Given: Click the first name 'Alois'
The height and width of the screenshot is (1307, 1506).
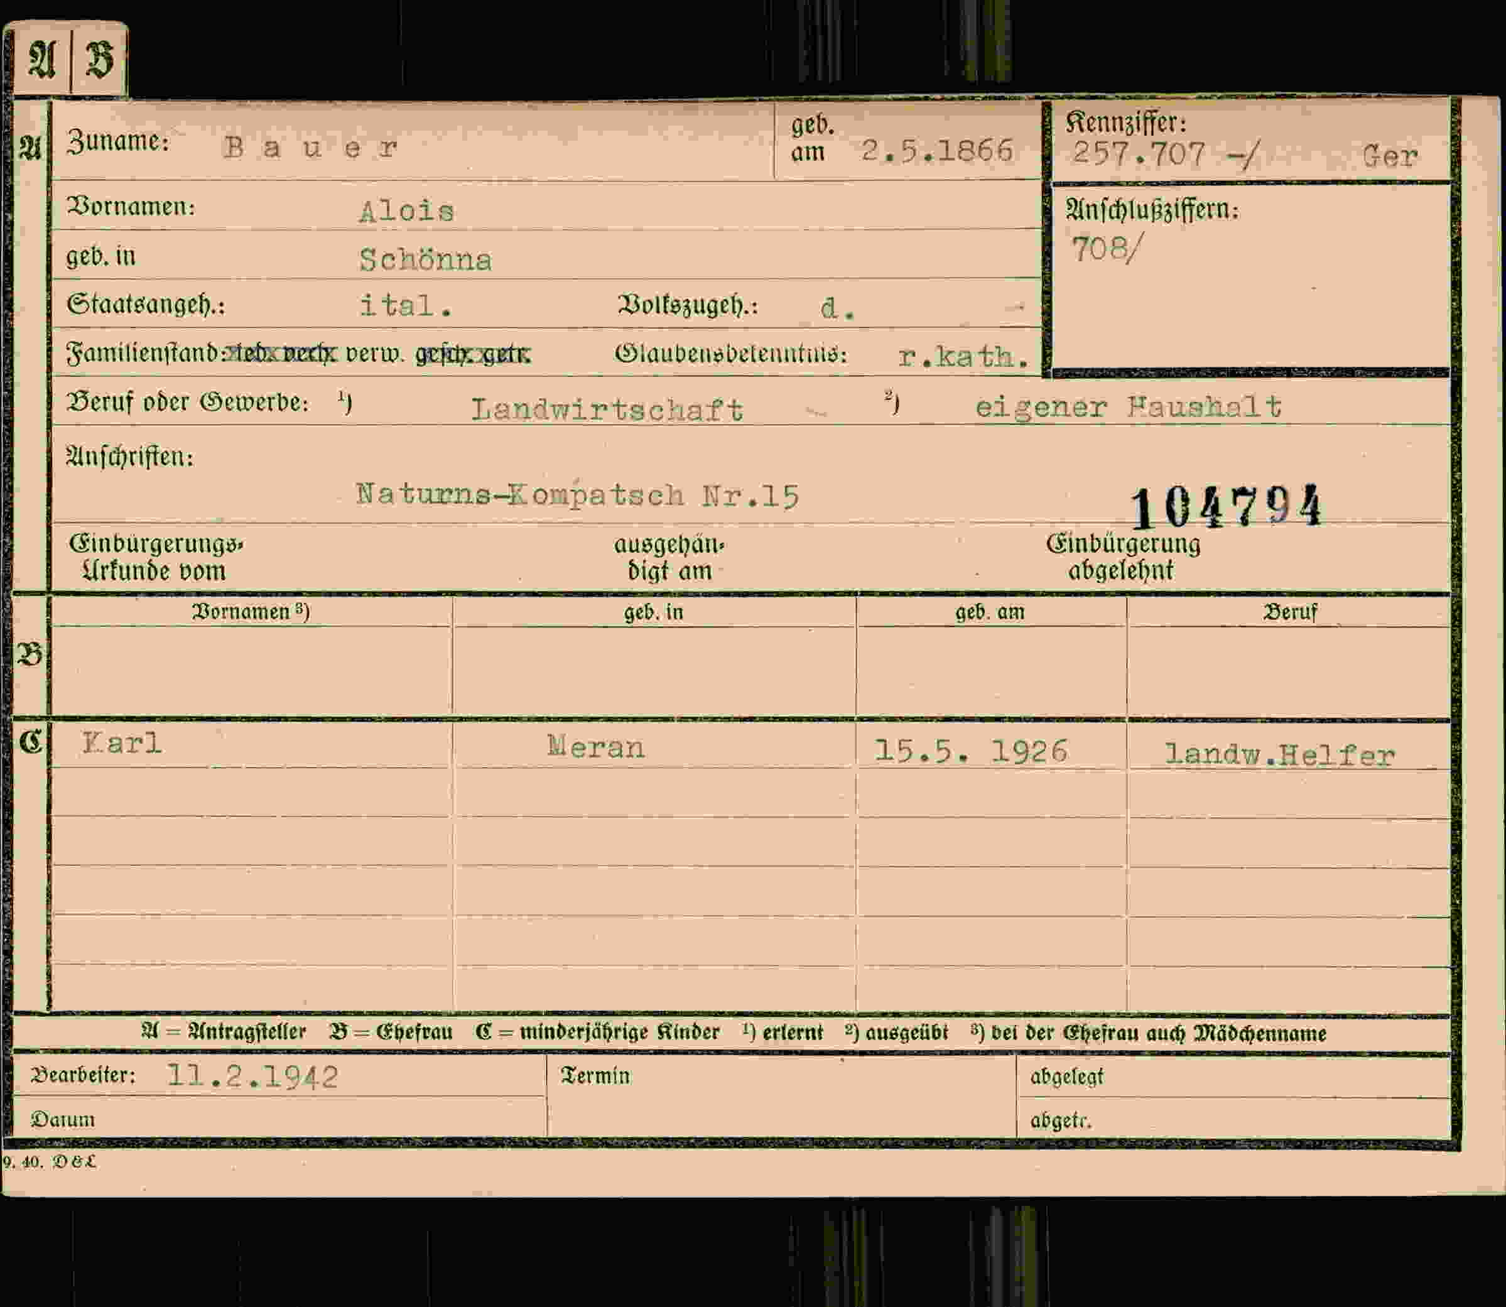Looking at the screenshot, I should click(x=406, y=212).
